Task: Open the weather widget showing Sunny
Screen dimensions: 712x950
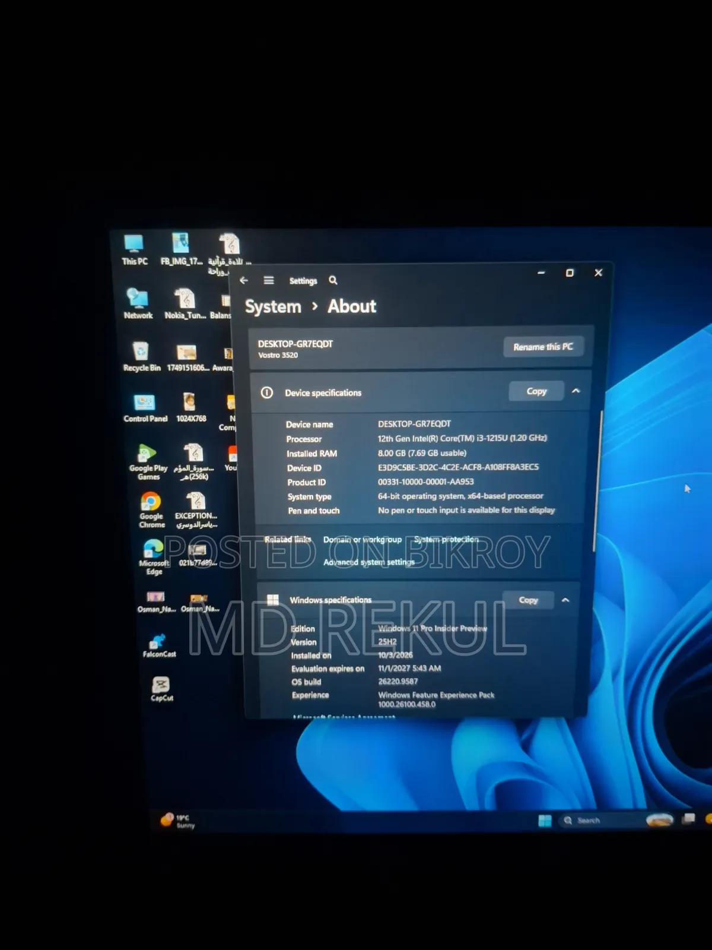Action: (177, 821)
